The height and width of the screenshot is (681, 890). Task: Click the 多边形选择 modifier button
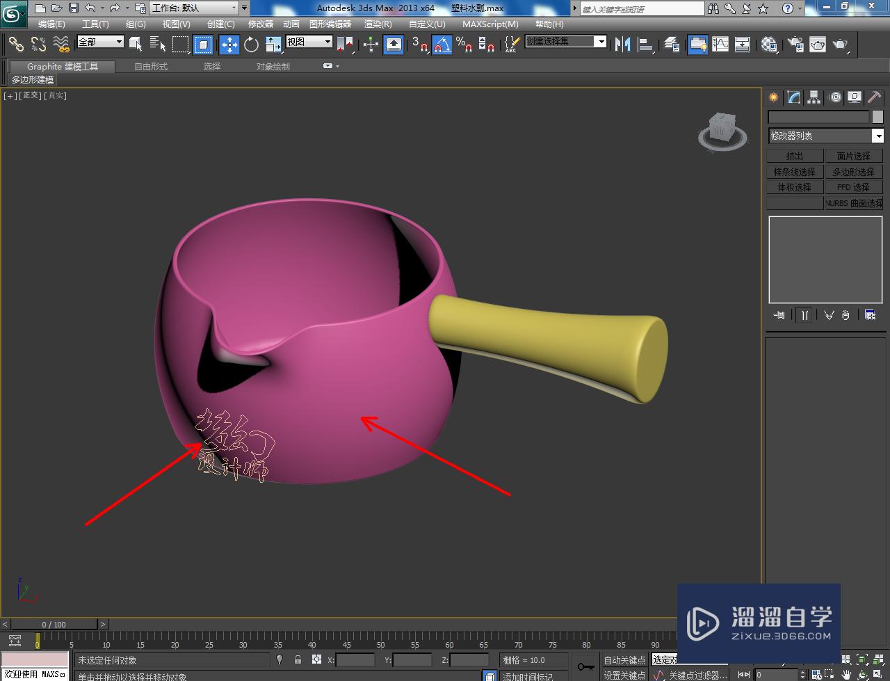(x=853, y=172)
